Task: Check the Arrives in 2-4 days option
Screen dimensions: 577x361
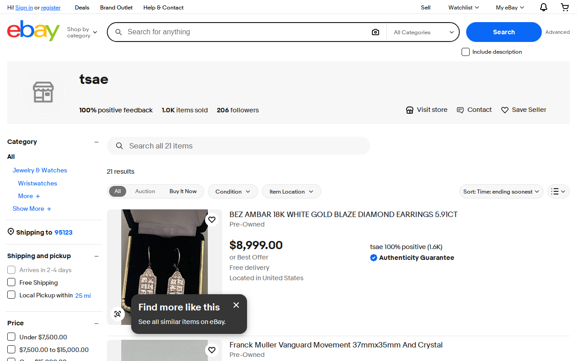Action: pos(11,270)
